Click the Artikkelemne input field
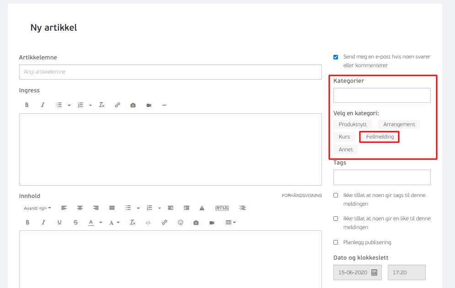This screenshot has height=288, width=455. pyautogui.click(x=170, y=72)
